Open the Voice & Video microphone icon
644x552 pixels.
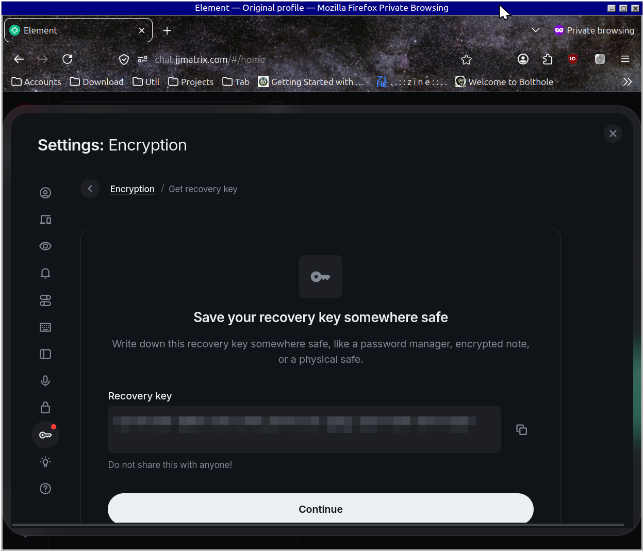pyautogui.click(x=45, y=381)
